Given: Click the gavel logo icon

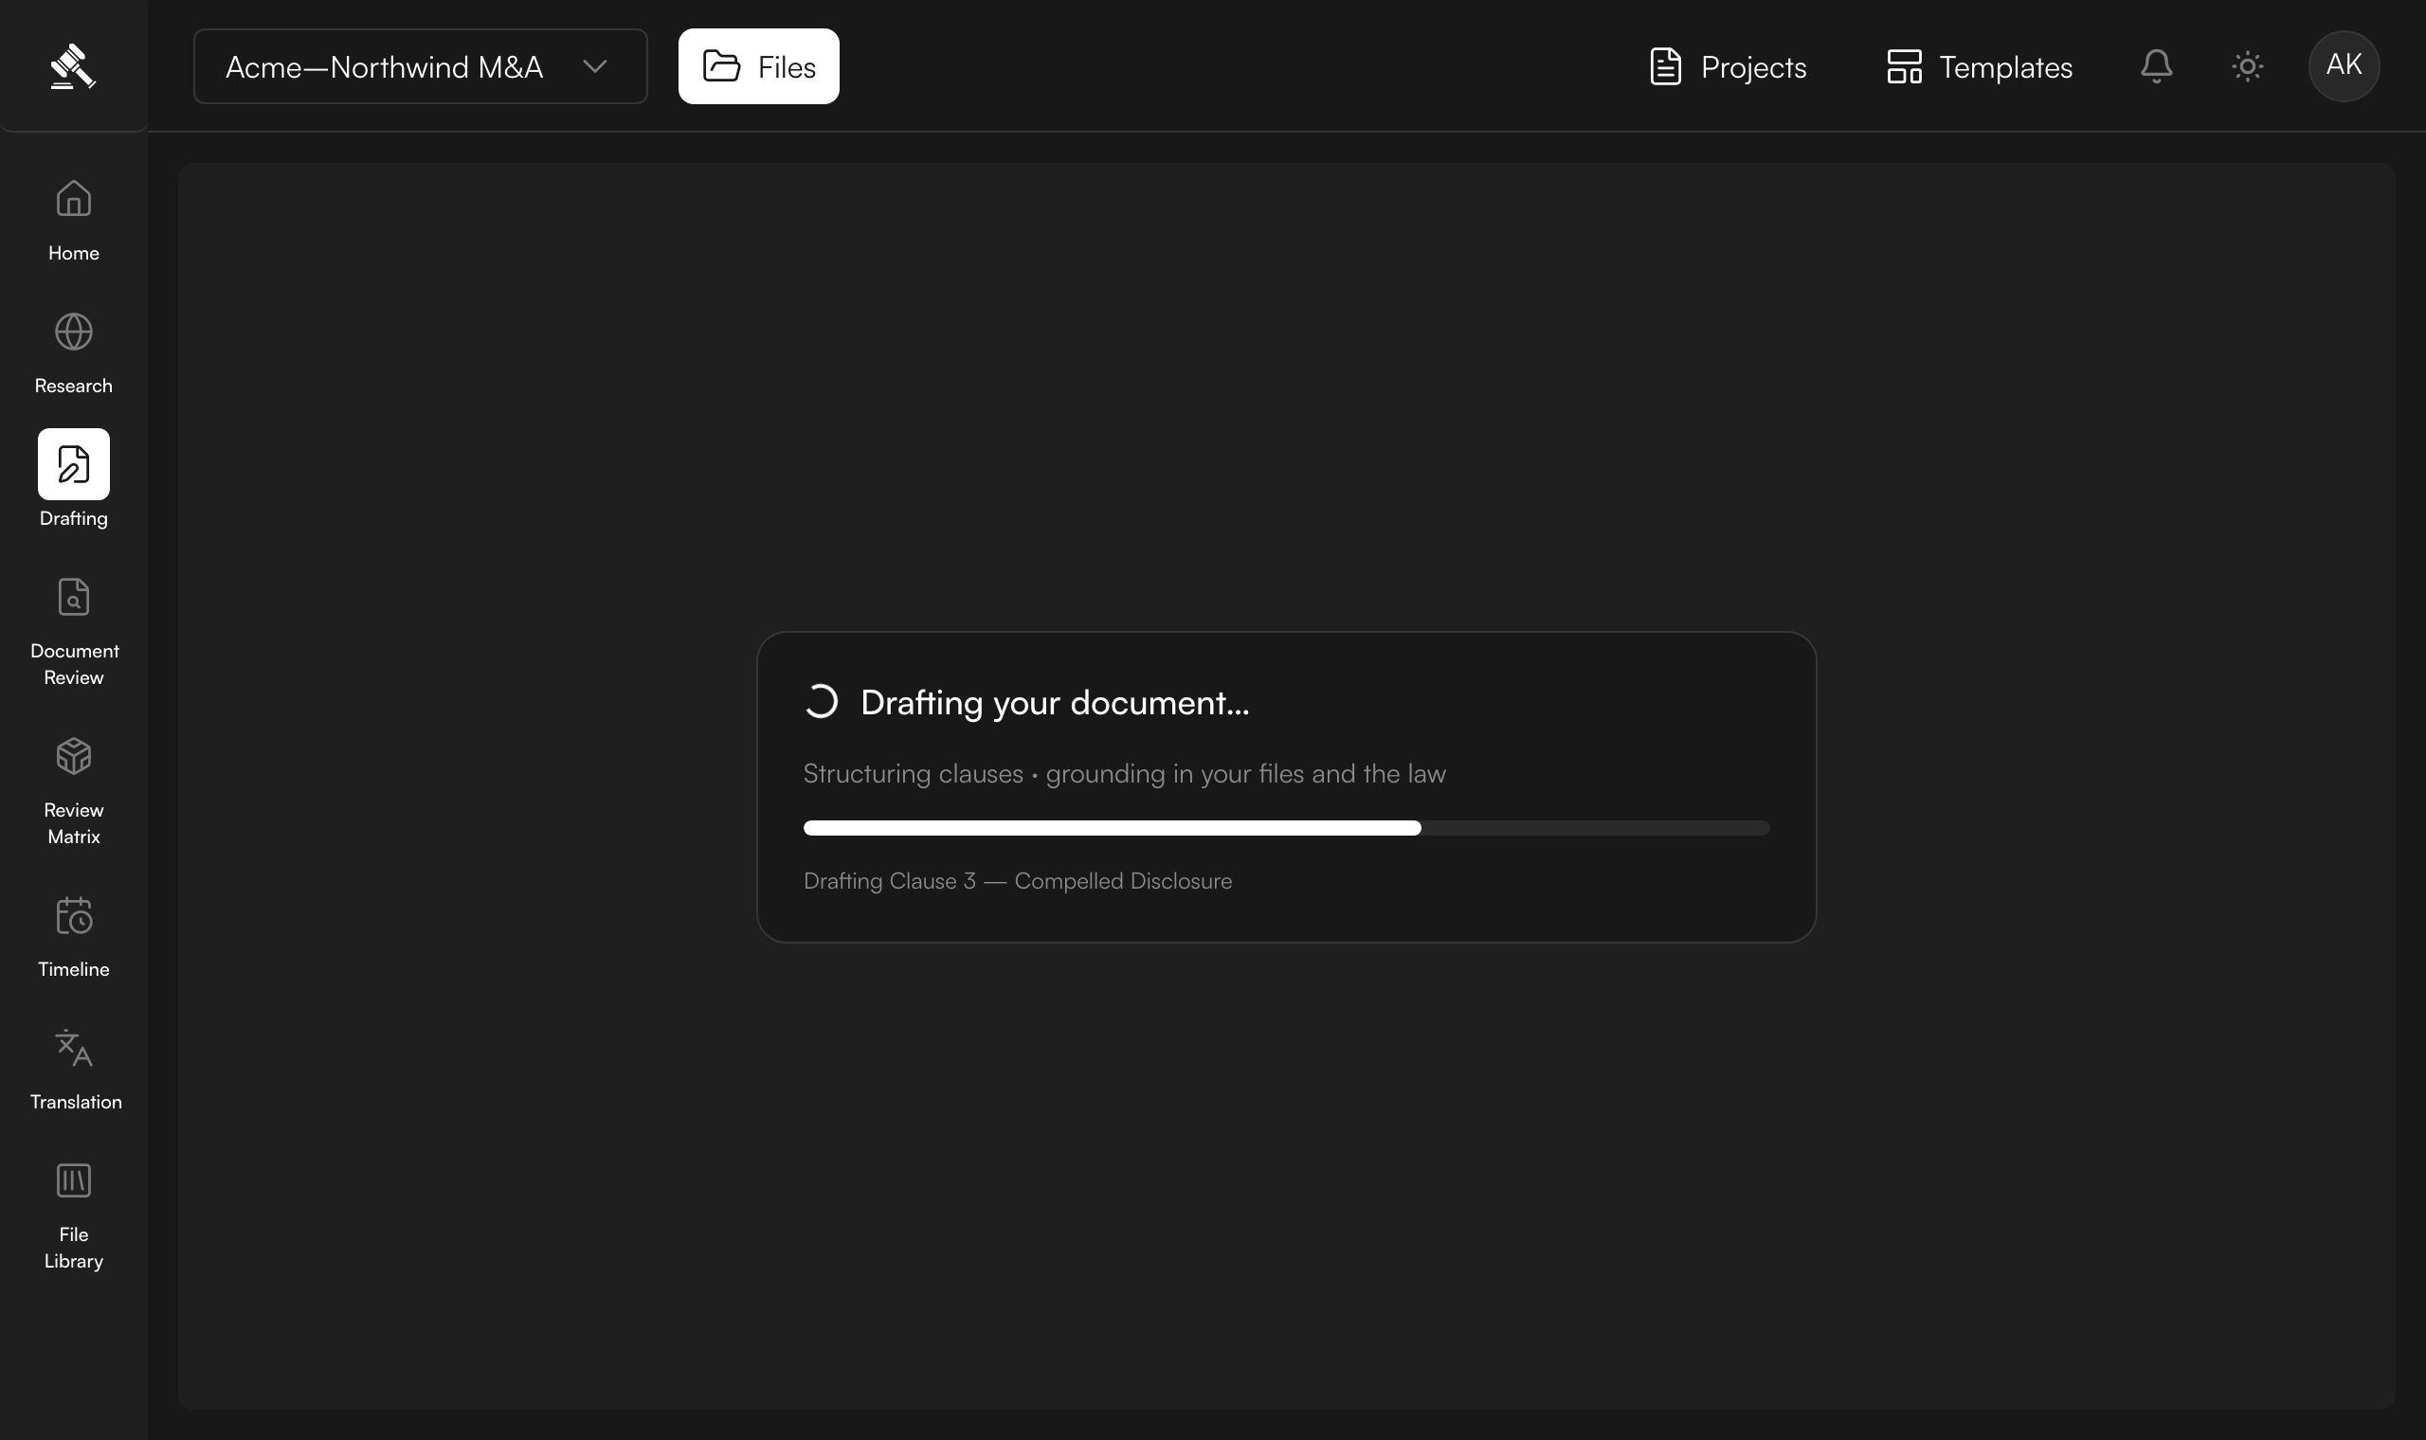Looking at the screenshot, I should click(73, 66).
